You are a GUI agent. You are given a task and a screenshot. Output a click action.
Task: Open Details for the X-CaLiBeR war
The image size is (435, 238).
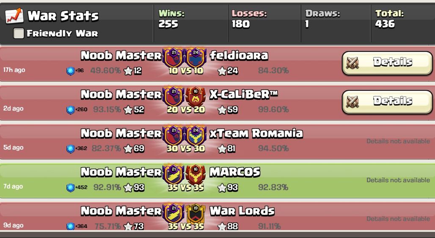pos(387,102)
